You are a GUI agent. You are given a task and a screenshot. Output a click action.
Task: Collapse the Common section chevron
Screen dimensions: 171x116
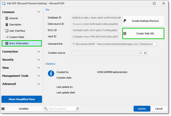(39, 12)
